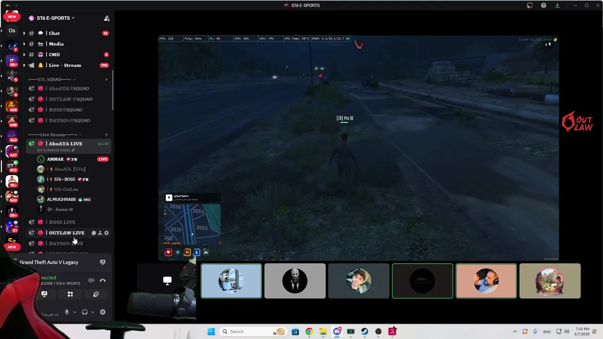Edit channel status pencil under AboATA LIVE
603x339 pixels.
pos(73,150)
